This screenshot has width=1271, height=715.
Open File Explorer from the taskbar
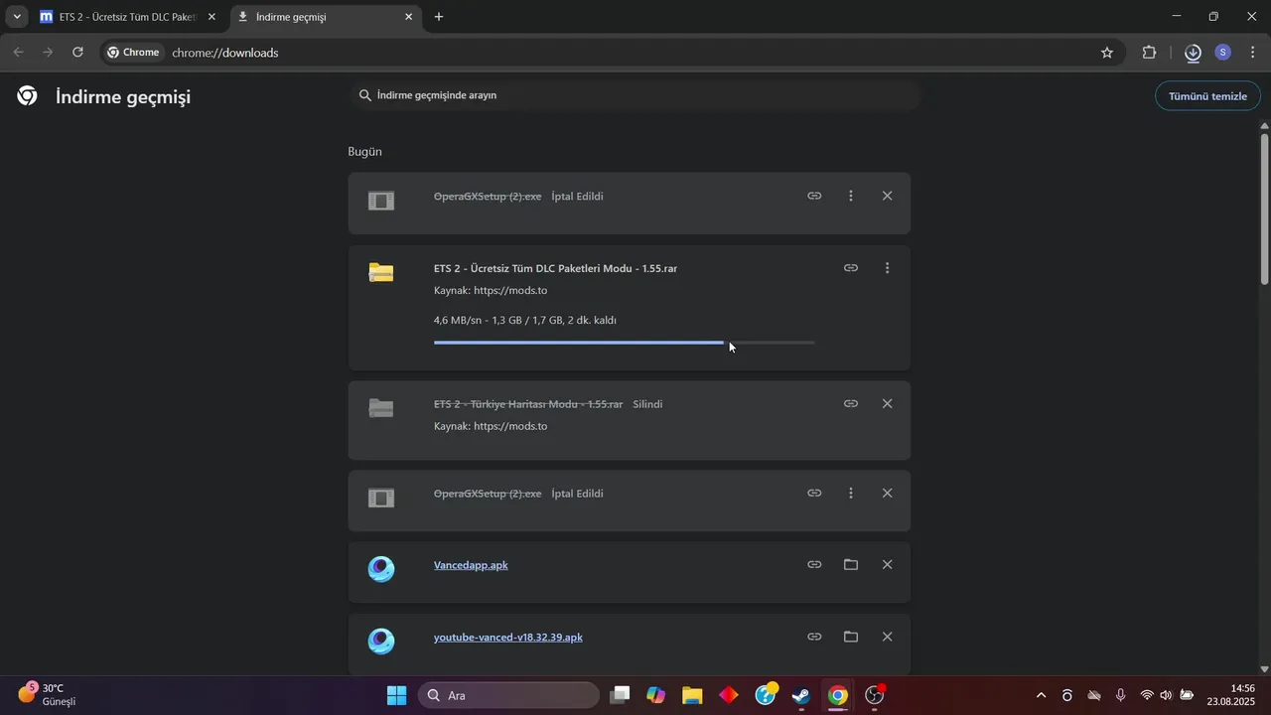coord(692,695)
